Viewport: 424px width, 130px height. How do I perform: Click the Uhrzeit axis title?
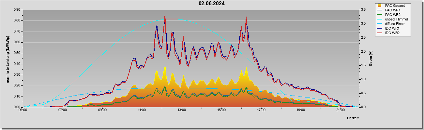pos(353,118)
